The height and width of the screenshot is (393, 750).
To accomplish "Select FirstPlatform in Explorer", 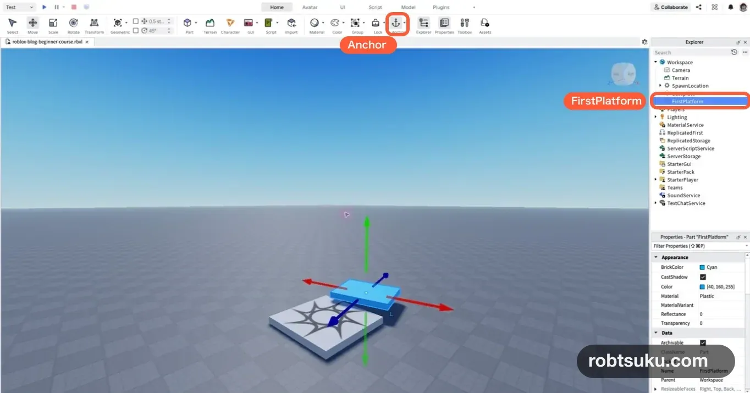I will pyautogui.click(x=699, y=101).
